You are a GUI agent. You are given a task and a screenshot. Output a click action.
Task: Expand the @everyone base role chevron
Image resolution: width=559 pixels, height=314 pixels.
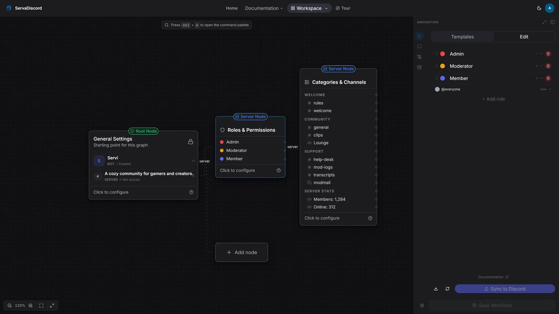550,89
